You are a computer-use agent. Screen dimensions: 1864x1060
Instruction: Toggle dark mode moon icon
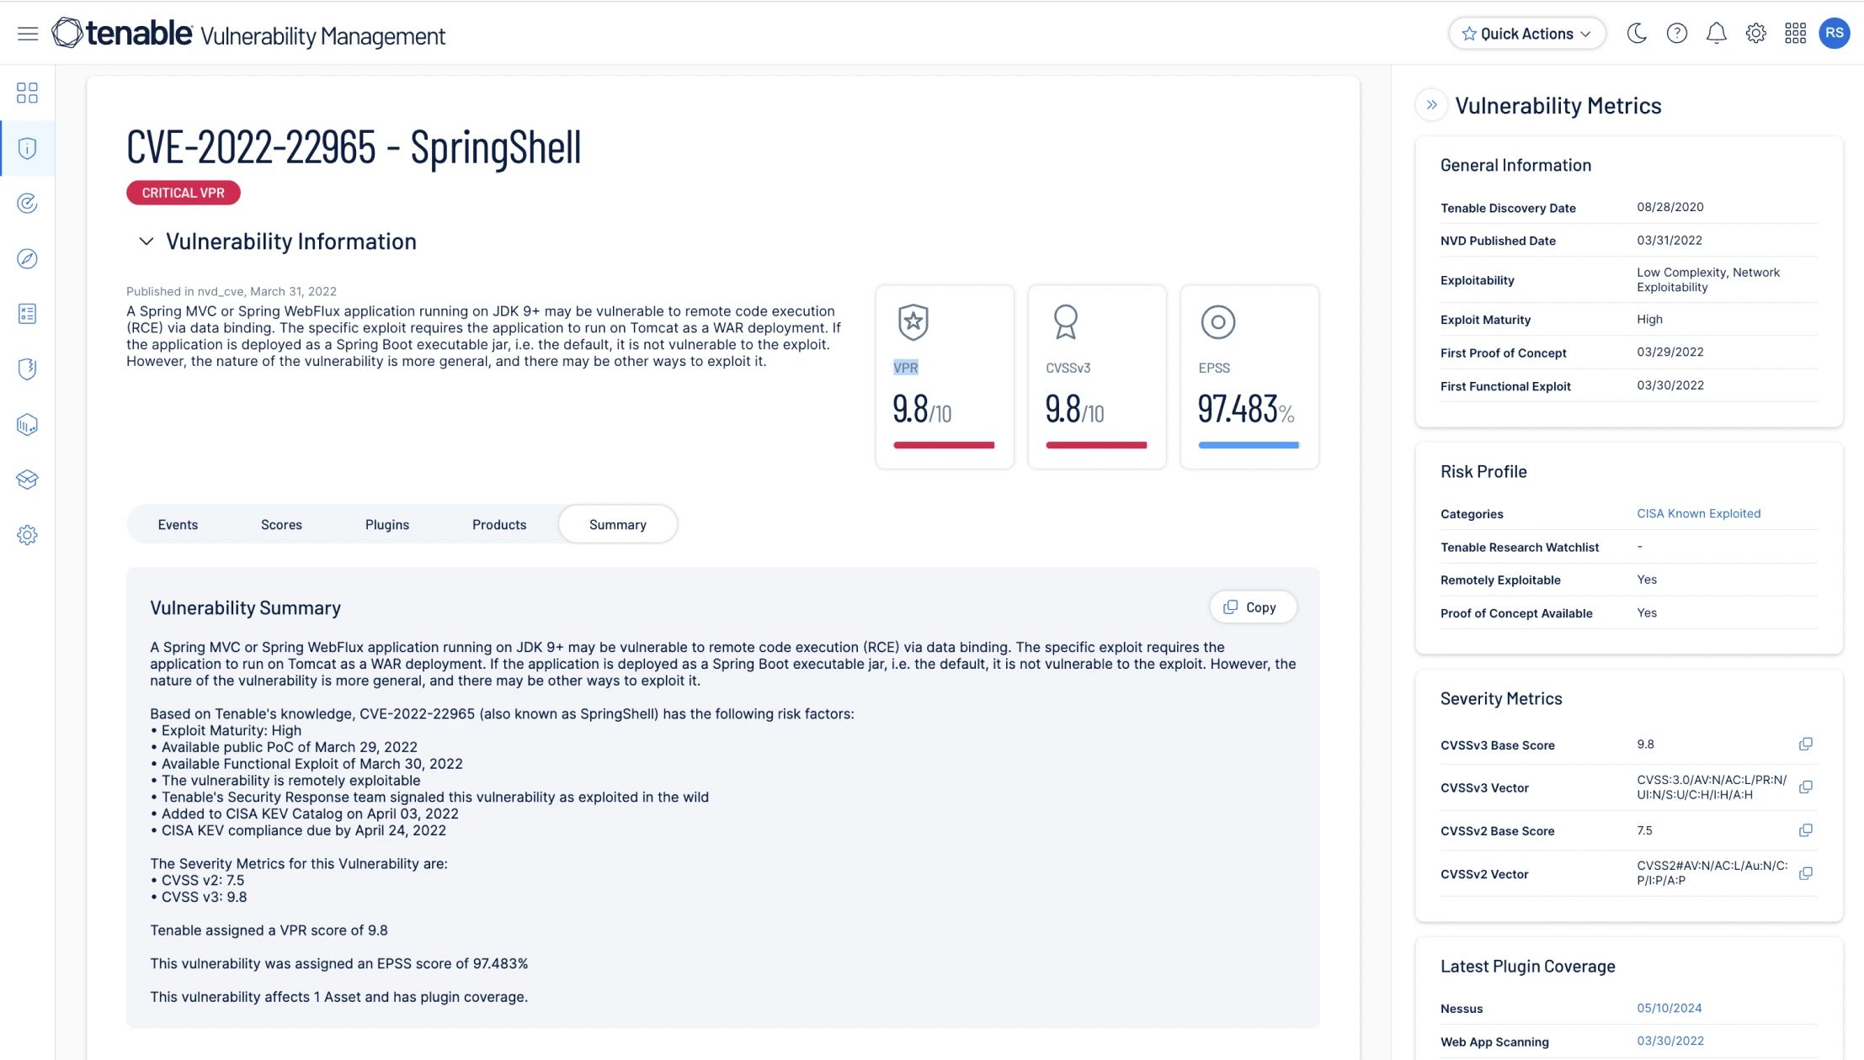tap(1637, 34)
